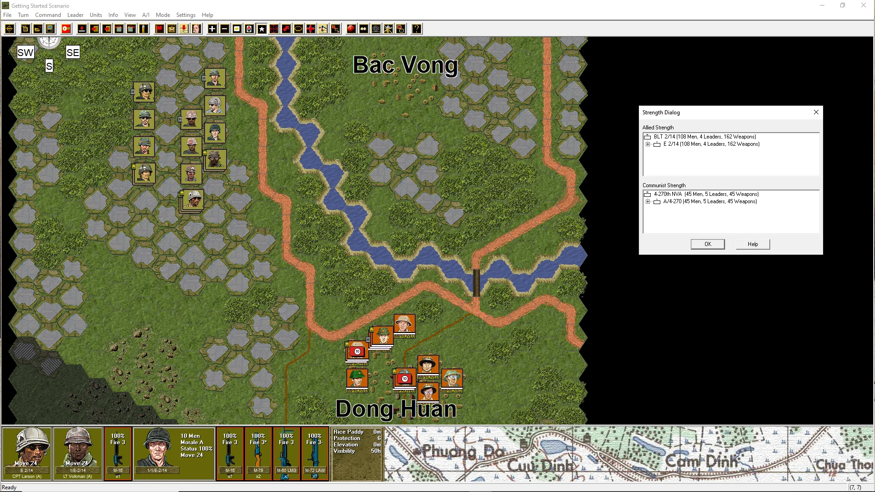Open the Units menu

[96, 15]
